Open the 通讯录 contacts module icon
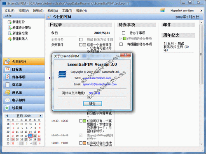This screenshot has height=154, width=206. [x=7, y=92]
